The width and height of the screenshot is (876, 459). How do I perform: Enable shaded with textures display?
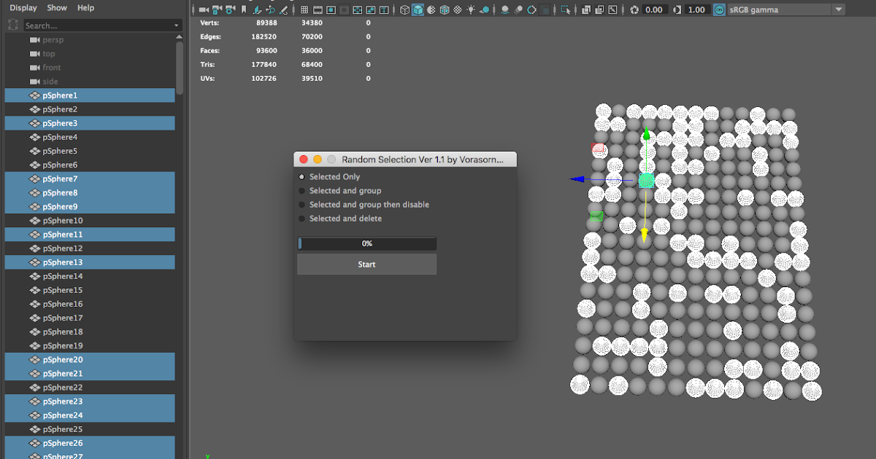point(431,9)
